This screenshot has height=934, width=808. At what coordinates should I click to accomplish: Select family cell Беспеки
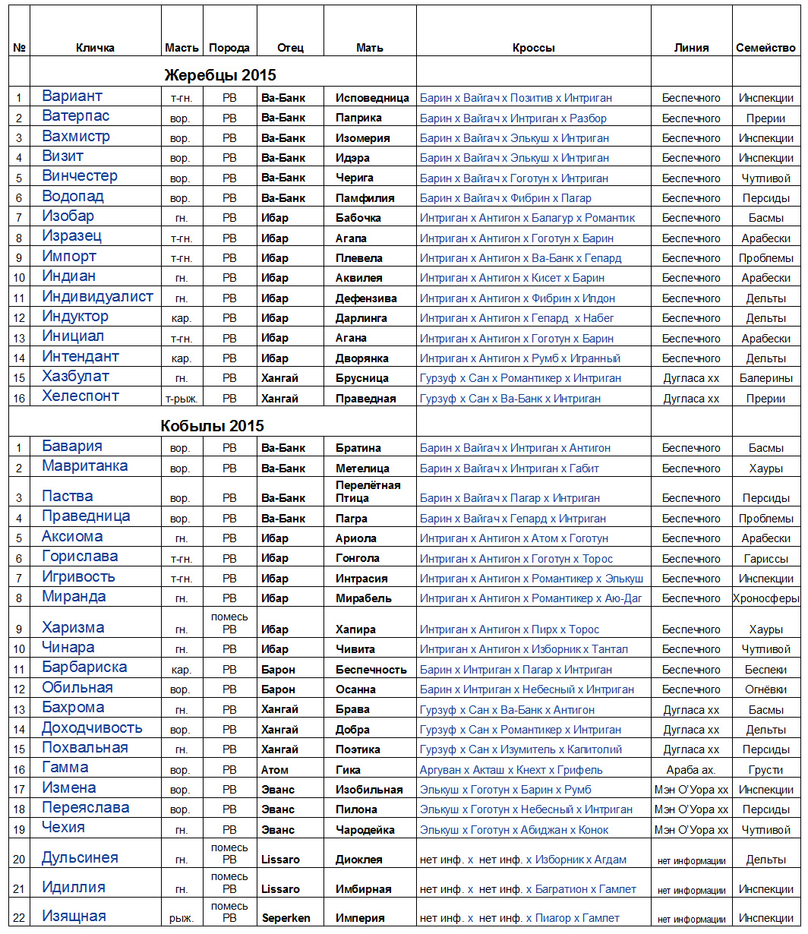click(765, 670)
